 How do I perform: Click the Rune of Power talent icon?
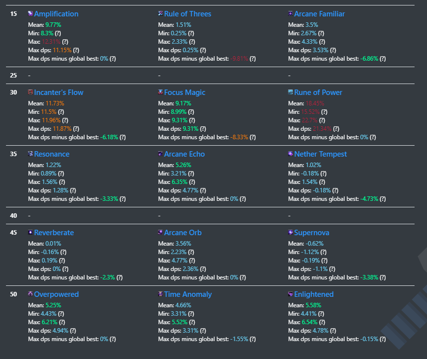pyautogui.click(x=290, y=92)
